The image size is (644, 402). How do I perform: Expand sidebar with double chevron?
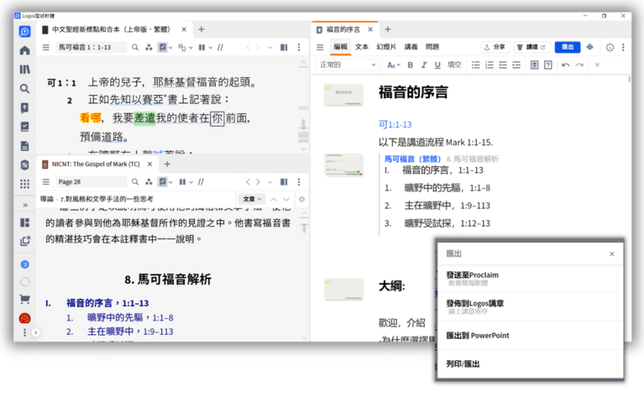pos(25,205)
